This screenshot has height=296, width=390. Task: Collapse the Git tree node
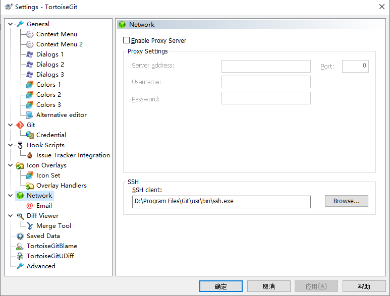[x=11, y=125]
